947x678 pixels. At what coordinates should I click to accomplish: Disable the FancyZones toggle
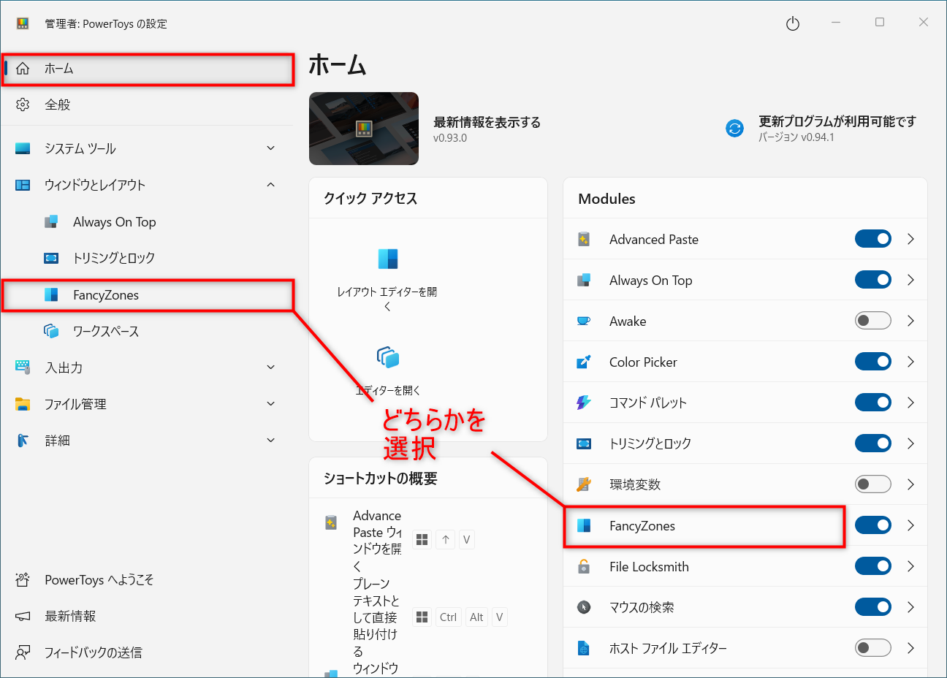click(872, 525)
